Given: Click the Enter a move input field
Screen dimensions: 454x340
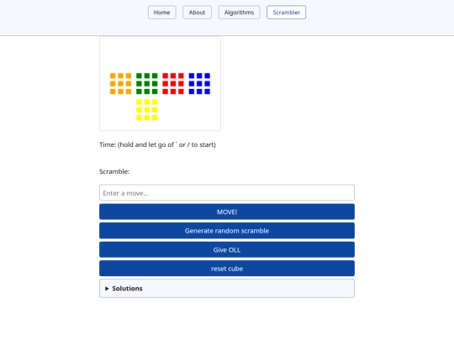Looking at the screenshot, I should (x=227, y=193).
